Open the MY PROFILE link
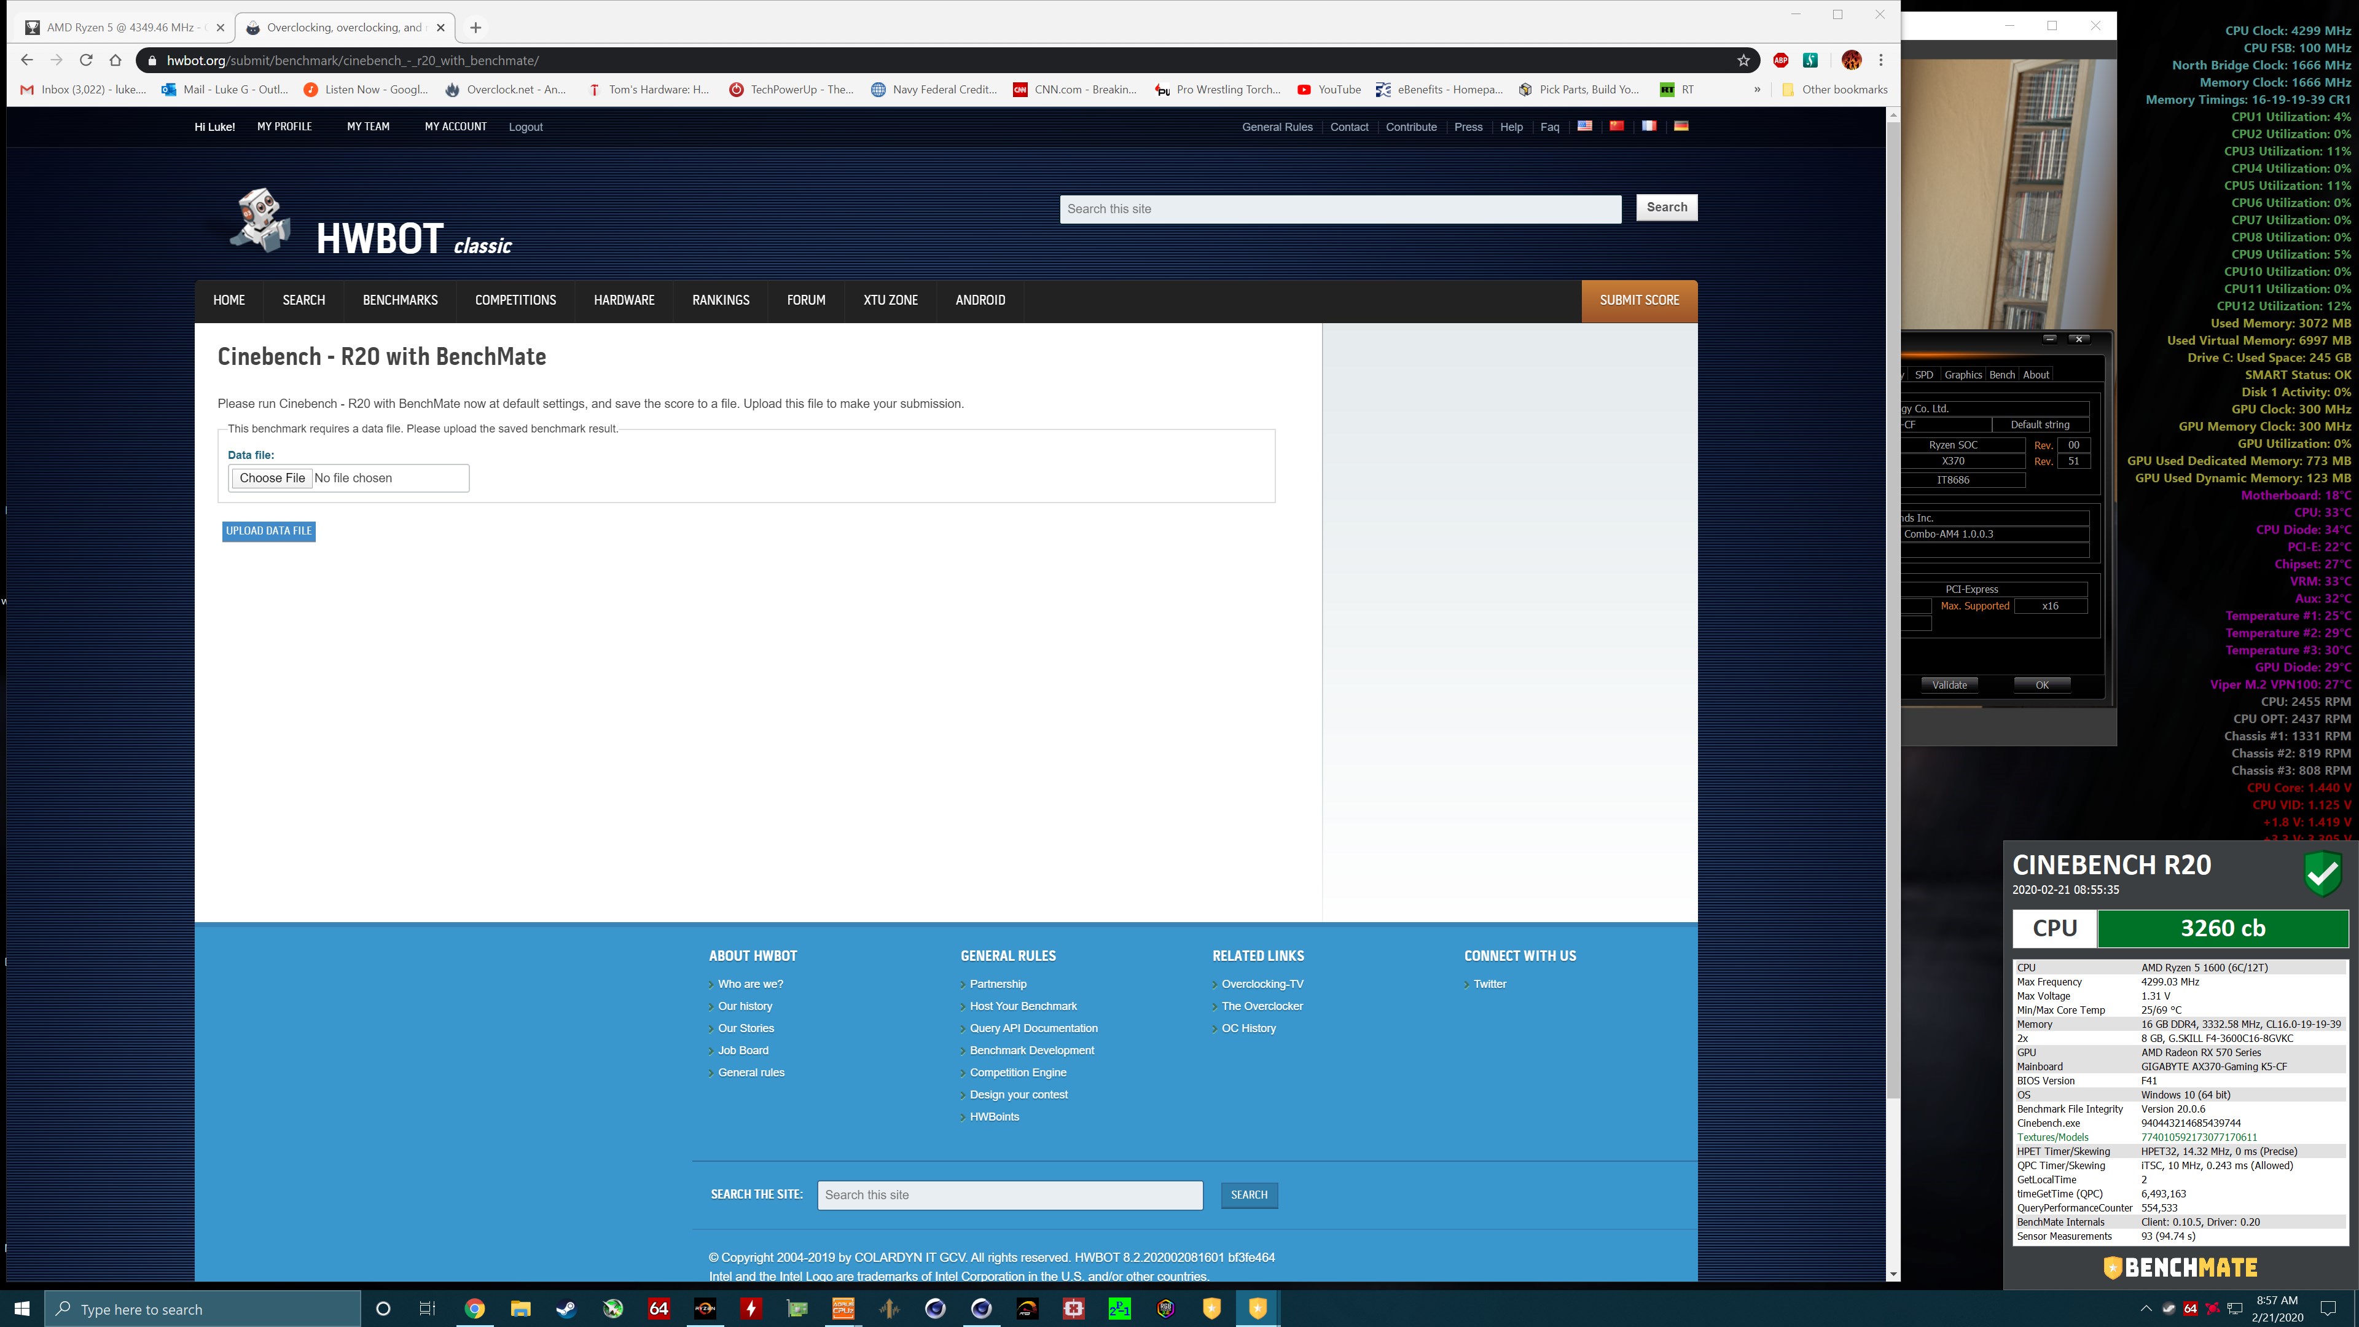Image resolution: width=2359 pixels, height=1327 pixels. 284,127
